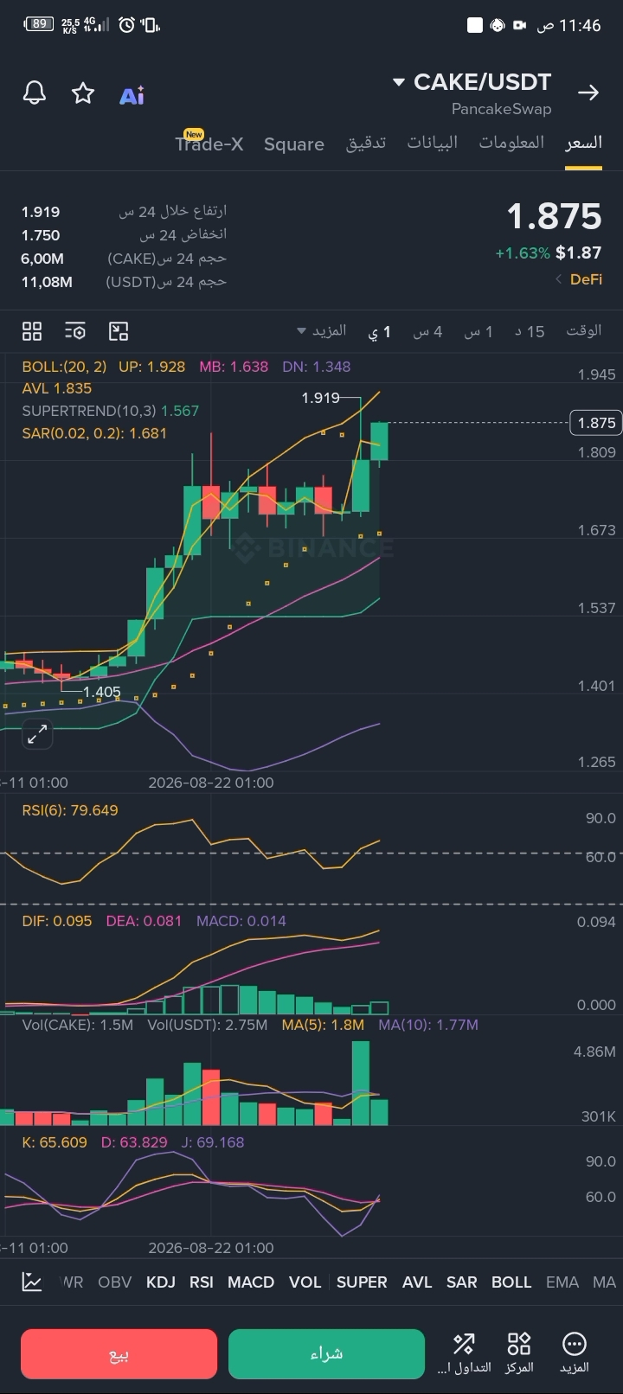623x1394 pixels.
Task: Toggle the RSI sub-indicator
Action: (202, 1282)
